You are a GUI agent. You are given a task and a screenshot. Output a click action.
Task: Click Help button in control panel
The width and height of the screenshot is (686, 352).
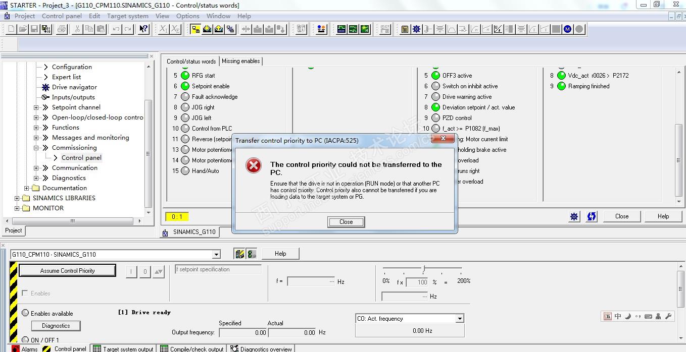280,254
